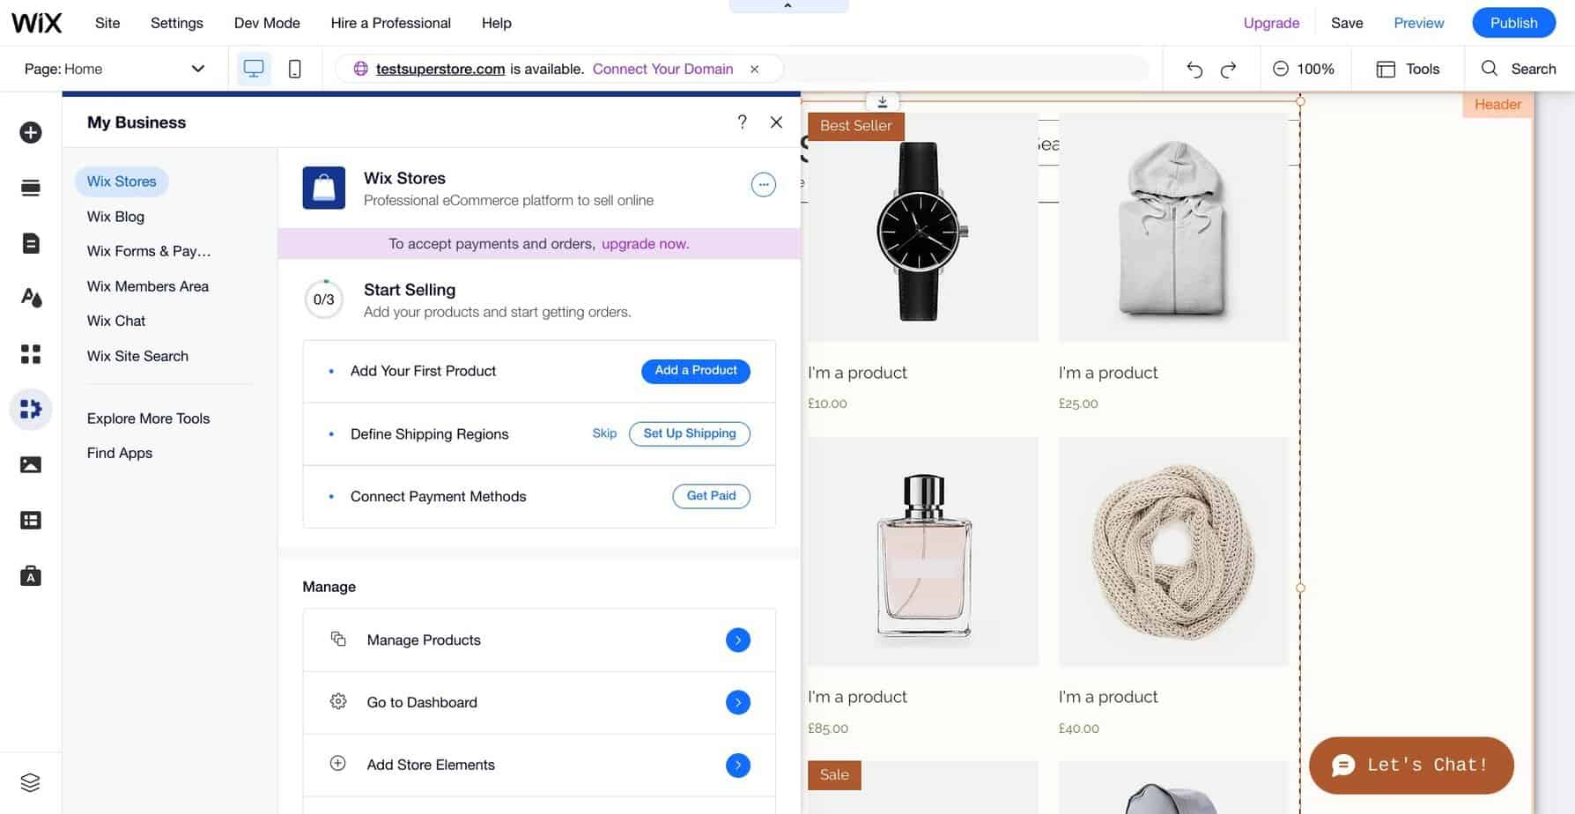Click Skip for shipping regions
Viewport: 1575px width, 814px height.
(604, 433)
